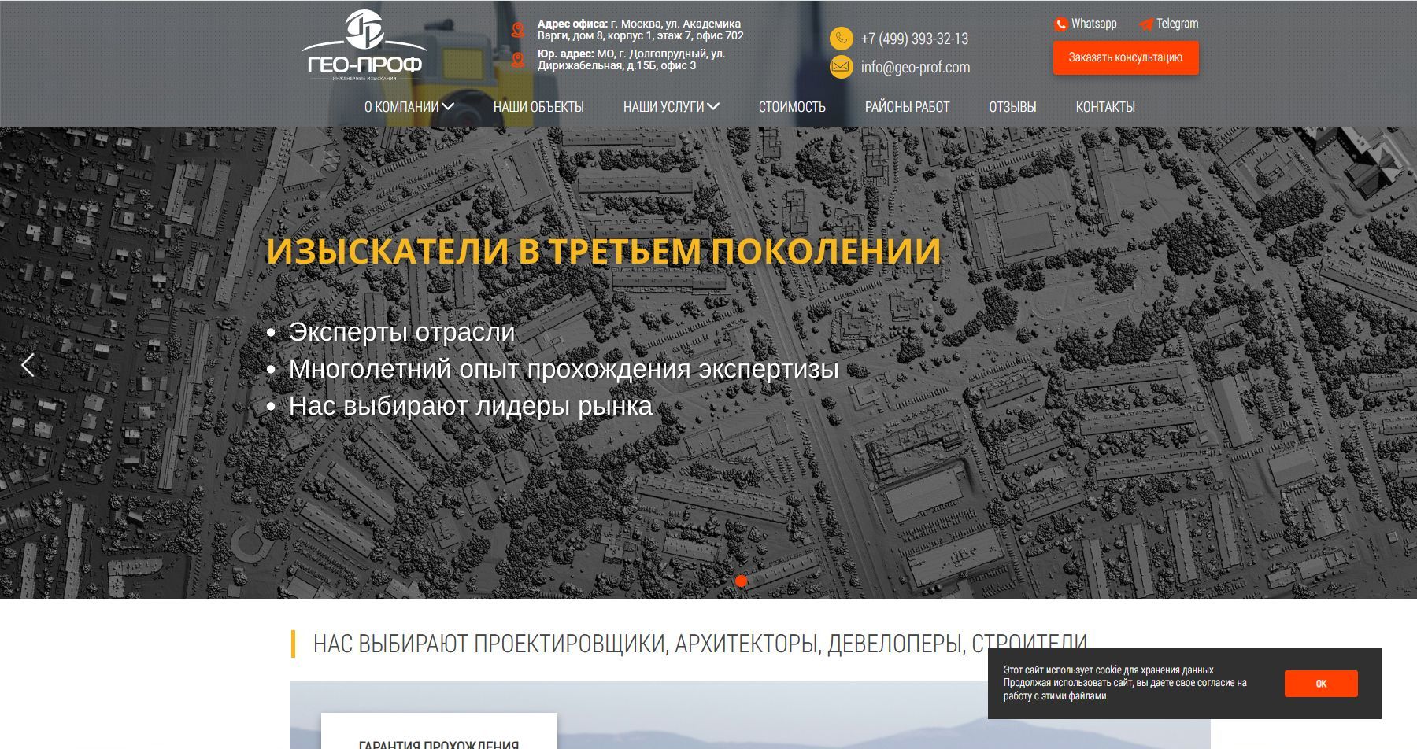Click the yellow phone icon

(x=841, y=39)
